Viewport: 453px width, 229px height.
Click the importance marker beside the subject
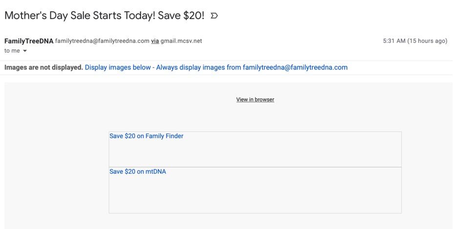tap(214, 16)
